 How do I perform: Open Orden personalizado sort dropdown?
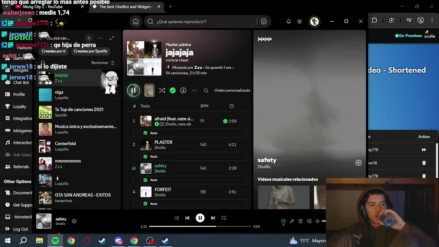(x=232, y=91)
